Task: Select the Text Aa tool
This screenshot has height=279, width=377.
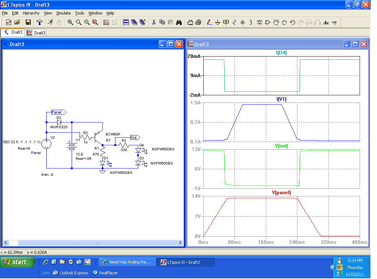Action: 326,22
